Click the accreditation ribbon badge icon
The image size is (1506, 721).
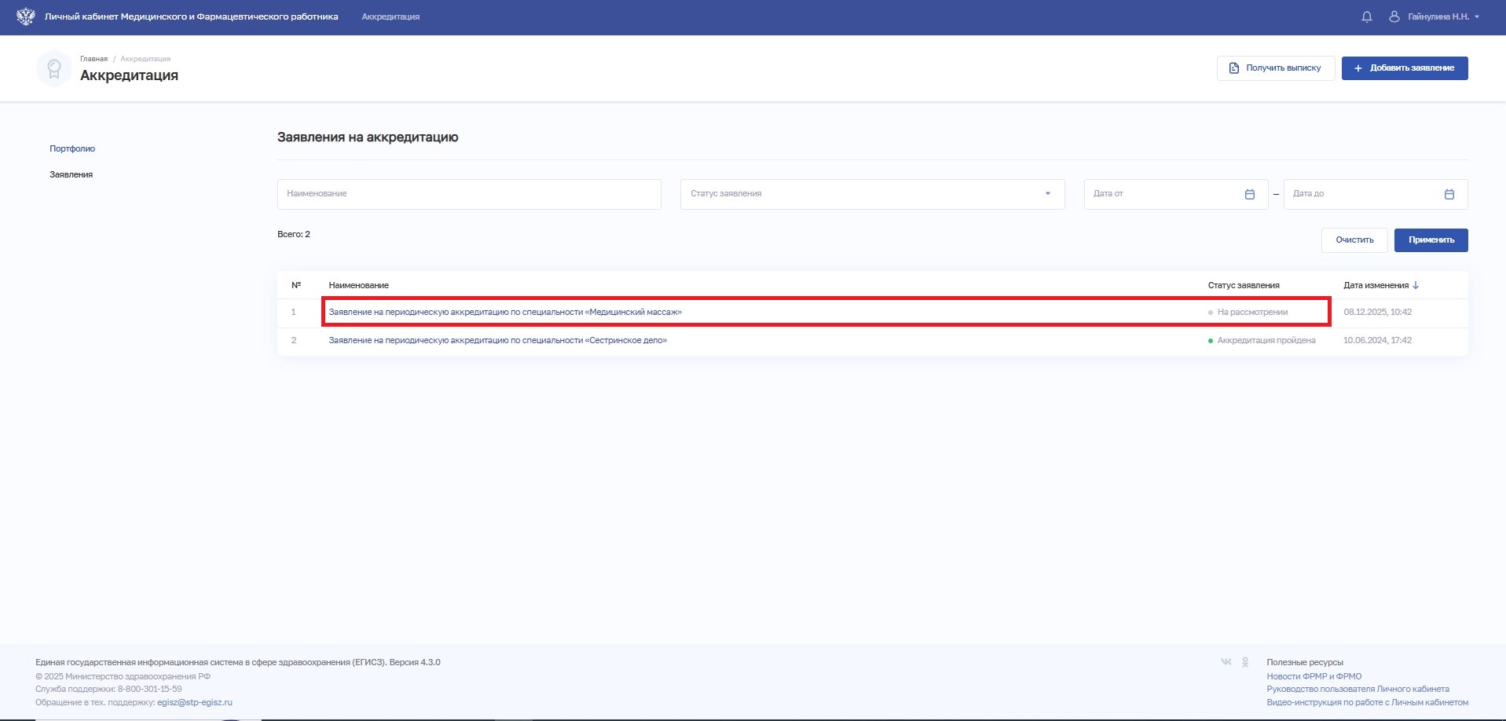pyautogui.click(x=54, y=69)
